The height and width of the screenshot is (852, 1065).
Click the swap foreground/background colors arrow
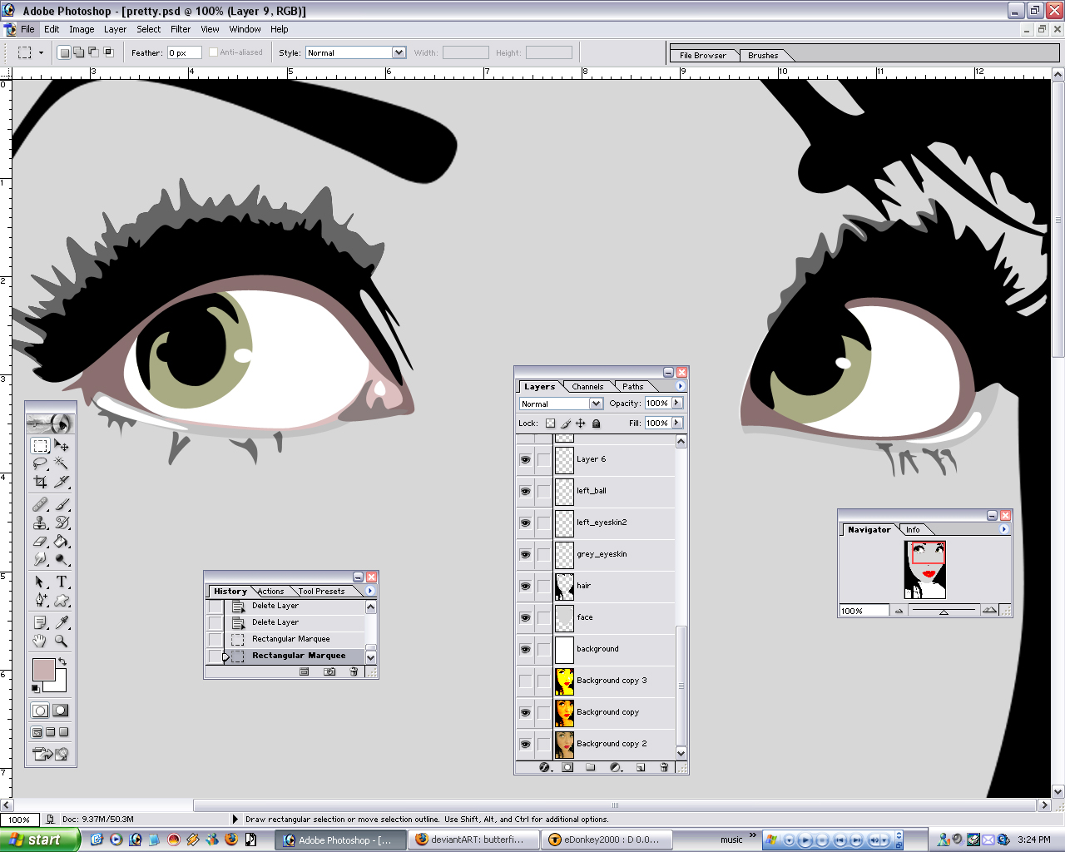coord(62,661)
